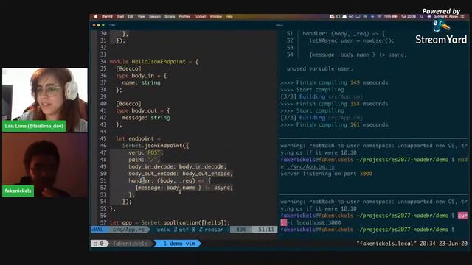The width and height of the screenshot is (472, 265).
Task: Open the iTerm2 application menu
Action: [107, 16]
